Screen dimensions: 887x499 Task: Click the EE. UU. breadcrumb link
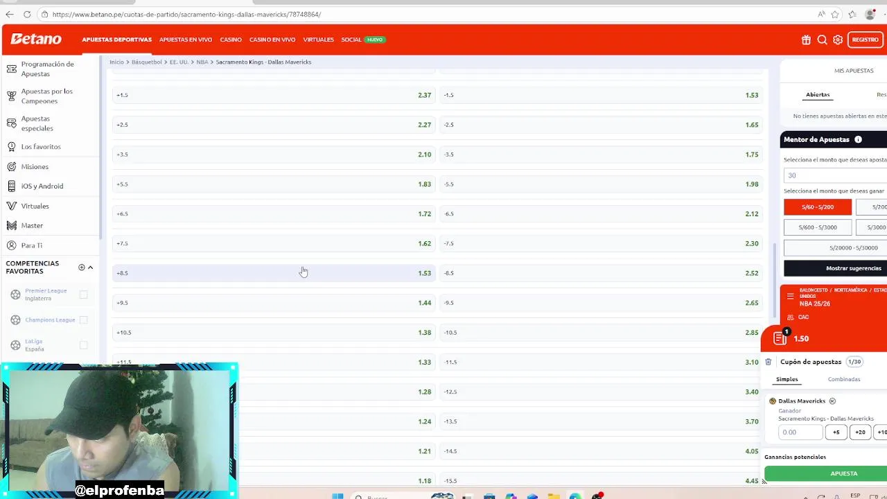coord(179,62)
